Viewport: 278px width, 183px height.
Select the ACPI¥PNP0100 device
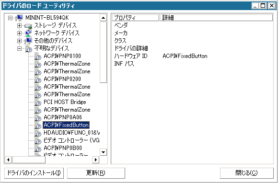(62, 56)
